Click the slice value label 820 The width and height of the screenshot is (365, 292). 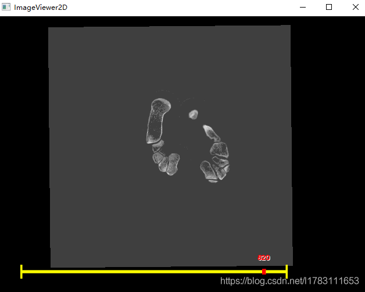point(264,258)
